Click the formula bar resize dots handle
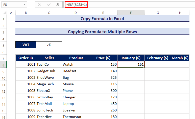The image size is (195, 119). (31, 5)
